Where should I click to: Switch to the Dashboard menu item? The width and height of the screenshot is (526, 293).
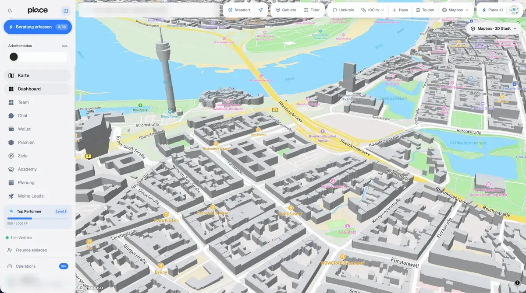(x=37, y=89)
